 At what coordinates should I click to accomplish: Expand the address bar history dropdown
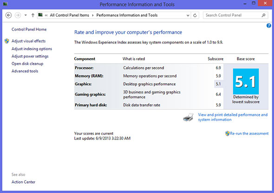pos(188,15)
